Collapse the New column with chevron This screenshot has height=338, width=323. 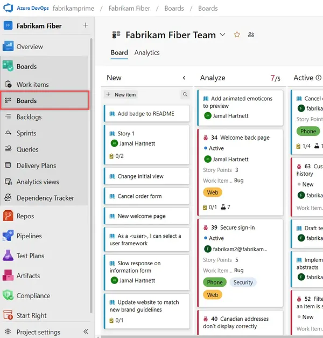point(184,78)
